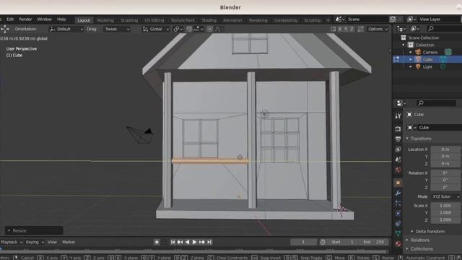Open the World properties tab icon
462x260 pixels.
[x=398, y=170]
